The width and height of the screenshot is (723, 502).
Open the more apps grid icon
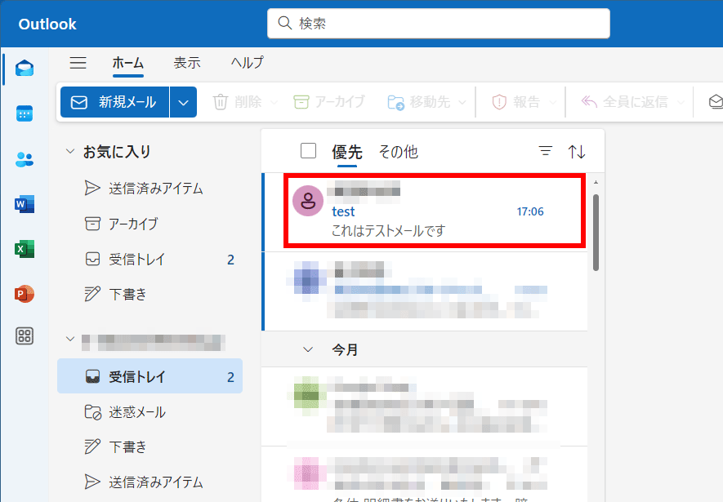(x=25, y=335)
